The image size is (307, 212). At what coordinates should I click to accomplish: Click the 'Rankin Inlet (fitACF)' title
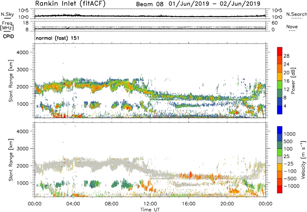click(70, 4)
